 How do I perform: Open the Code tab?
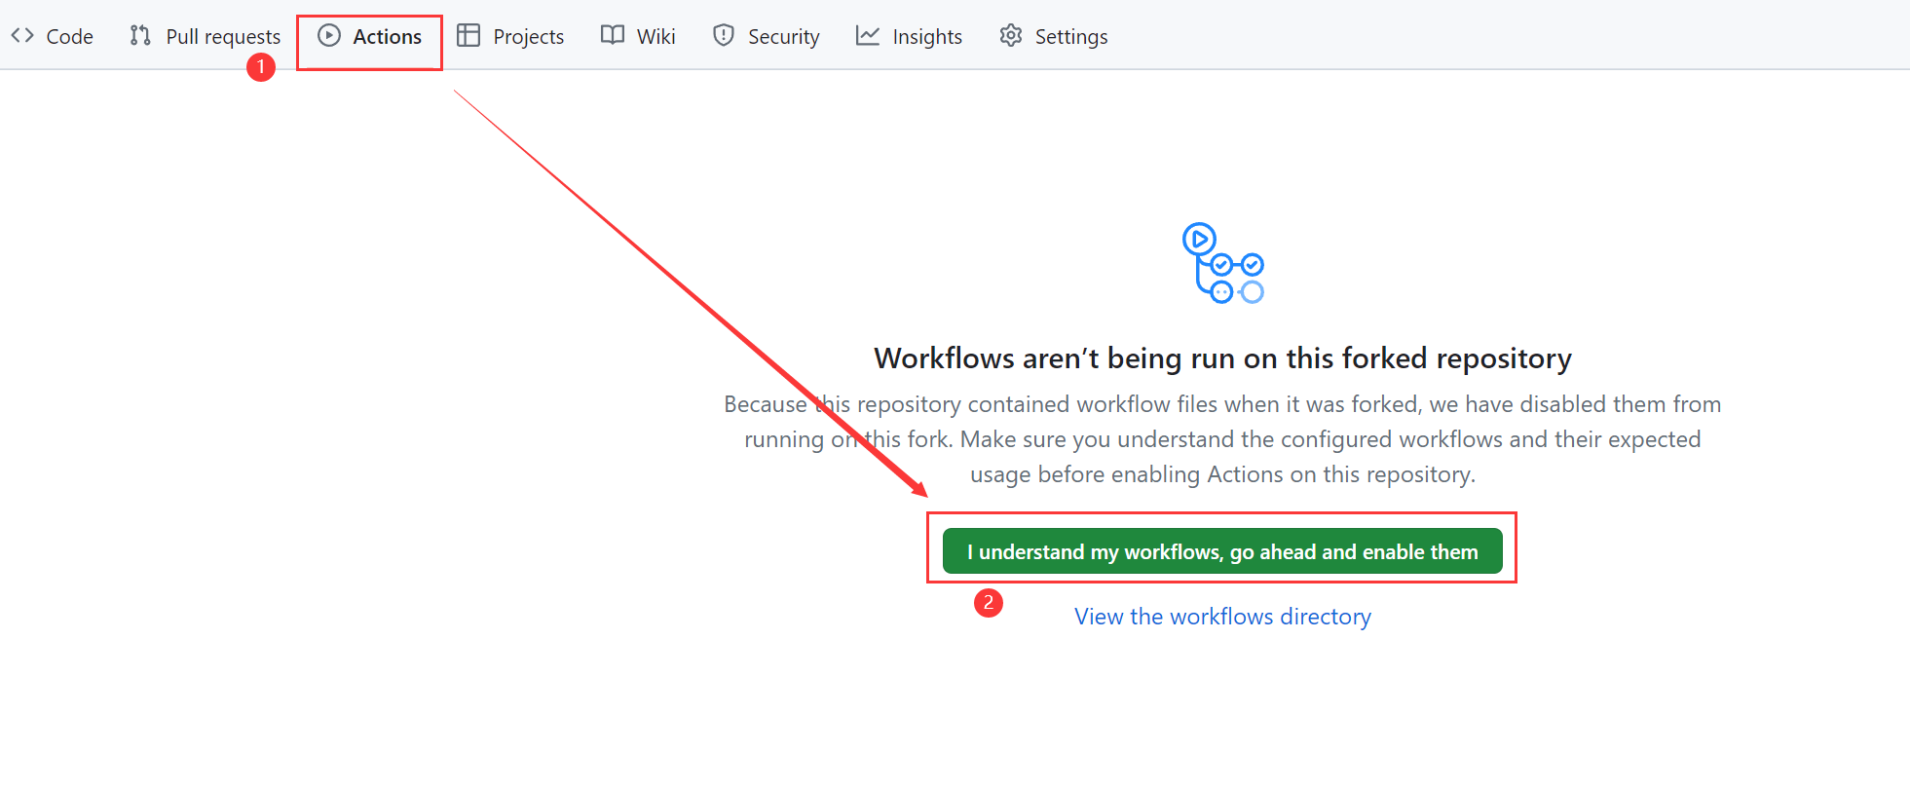pyautogui.click(x=53, y=36)
